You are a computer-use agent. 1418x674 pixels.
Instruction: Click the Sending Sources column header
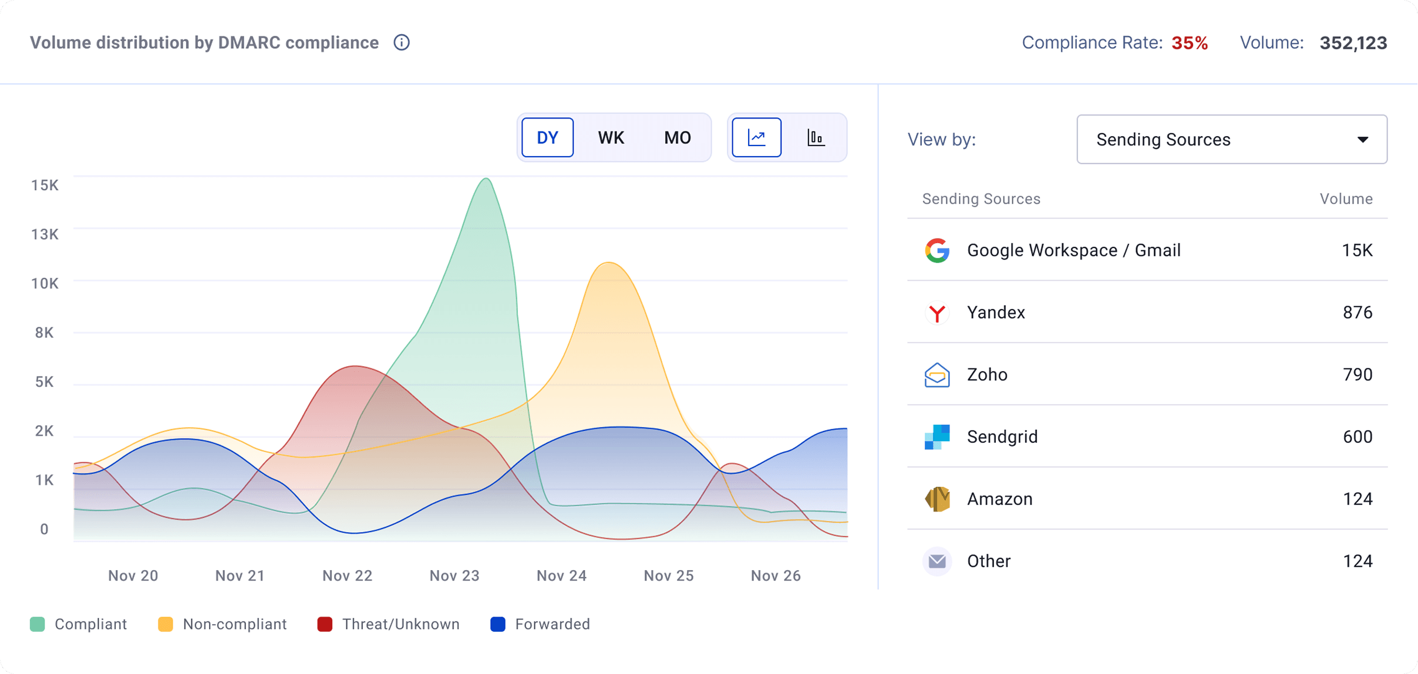(981, 199)
